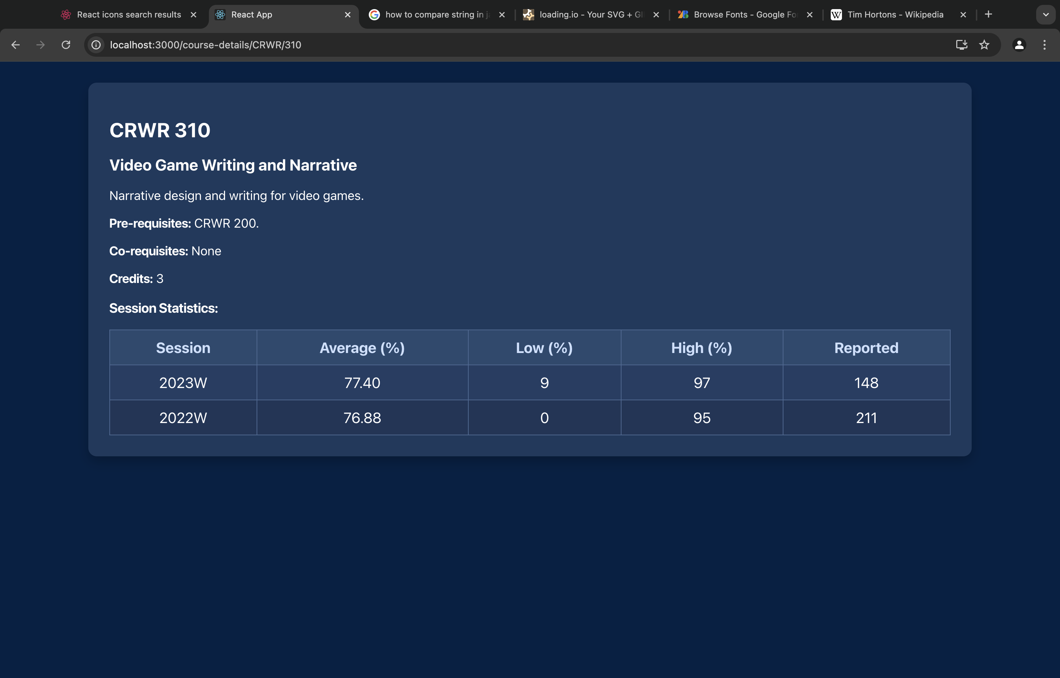View site information icon in address bar
Screen dimensions: 1060x678
pos(96,45)
